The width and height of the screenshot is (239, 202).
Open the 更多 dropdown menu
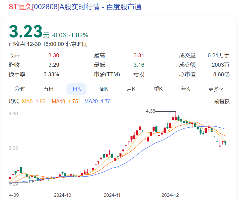pos(216,89)
